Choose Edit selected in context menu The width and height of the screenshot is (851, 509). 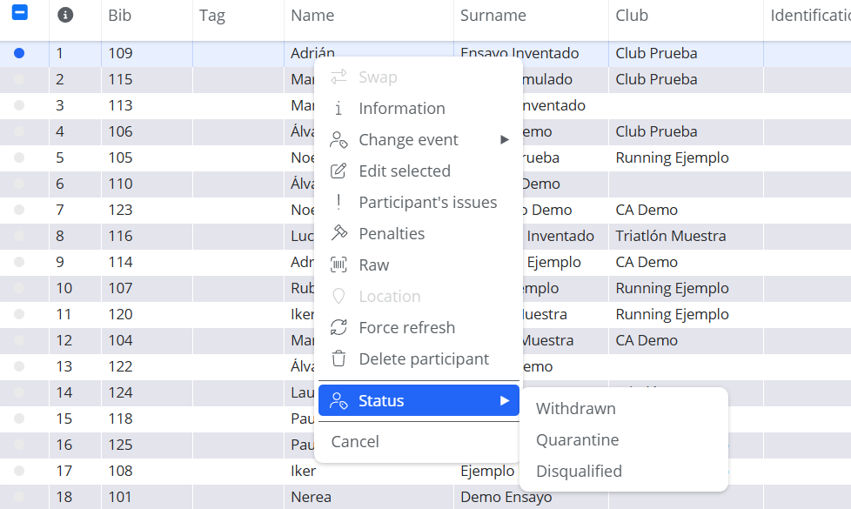(x=419, y=171)
